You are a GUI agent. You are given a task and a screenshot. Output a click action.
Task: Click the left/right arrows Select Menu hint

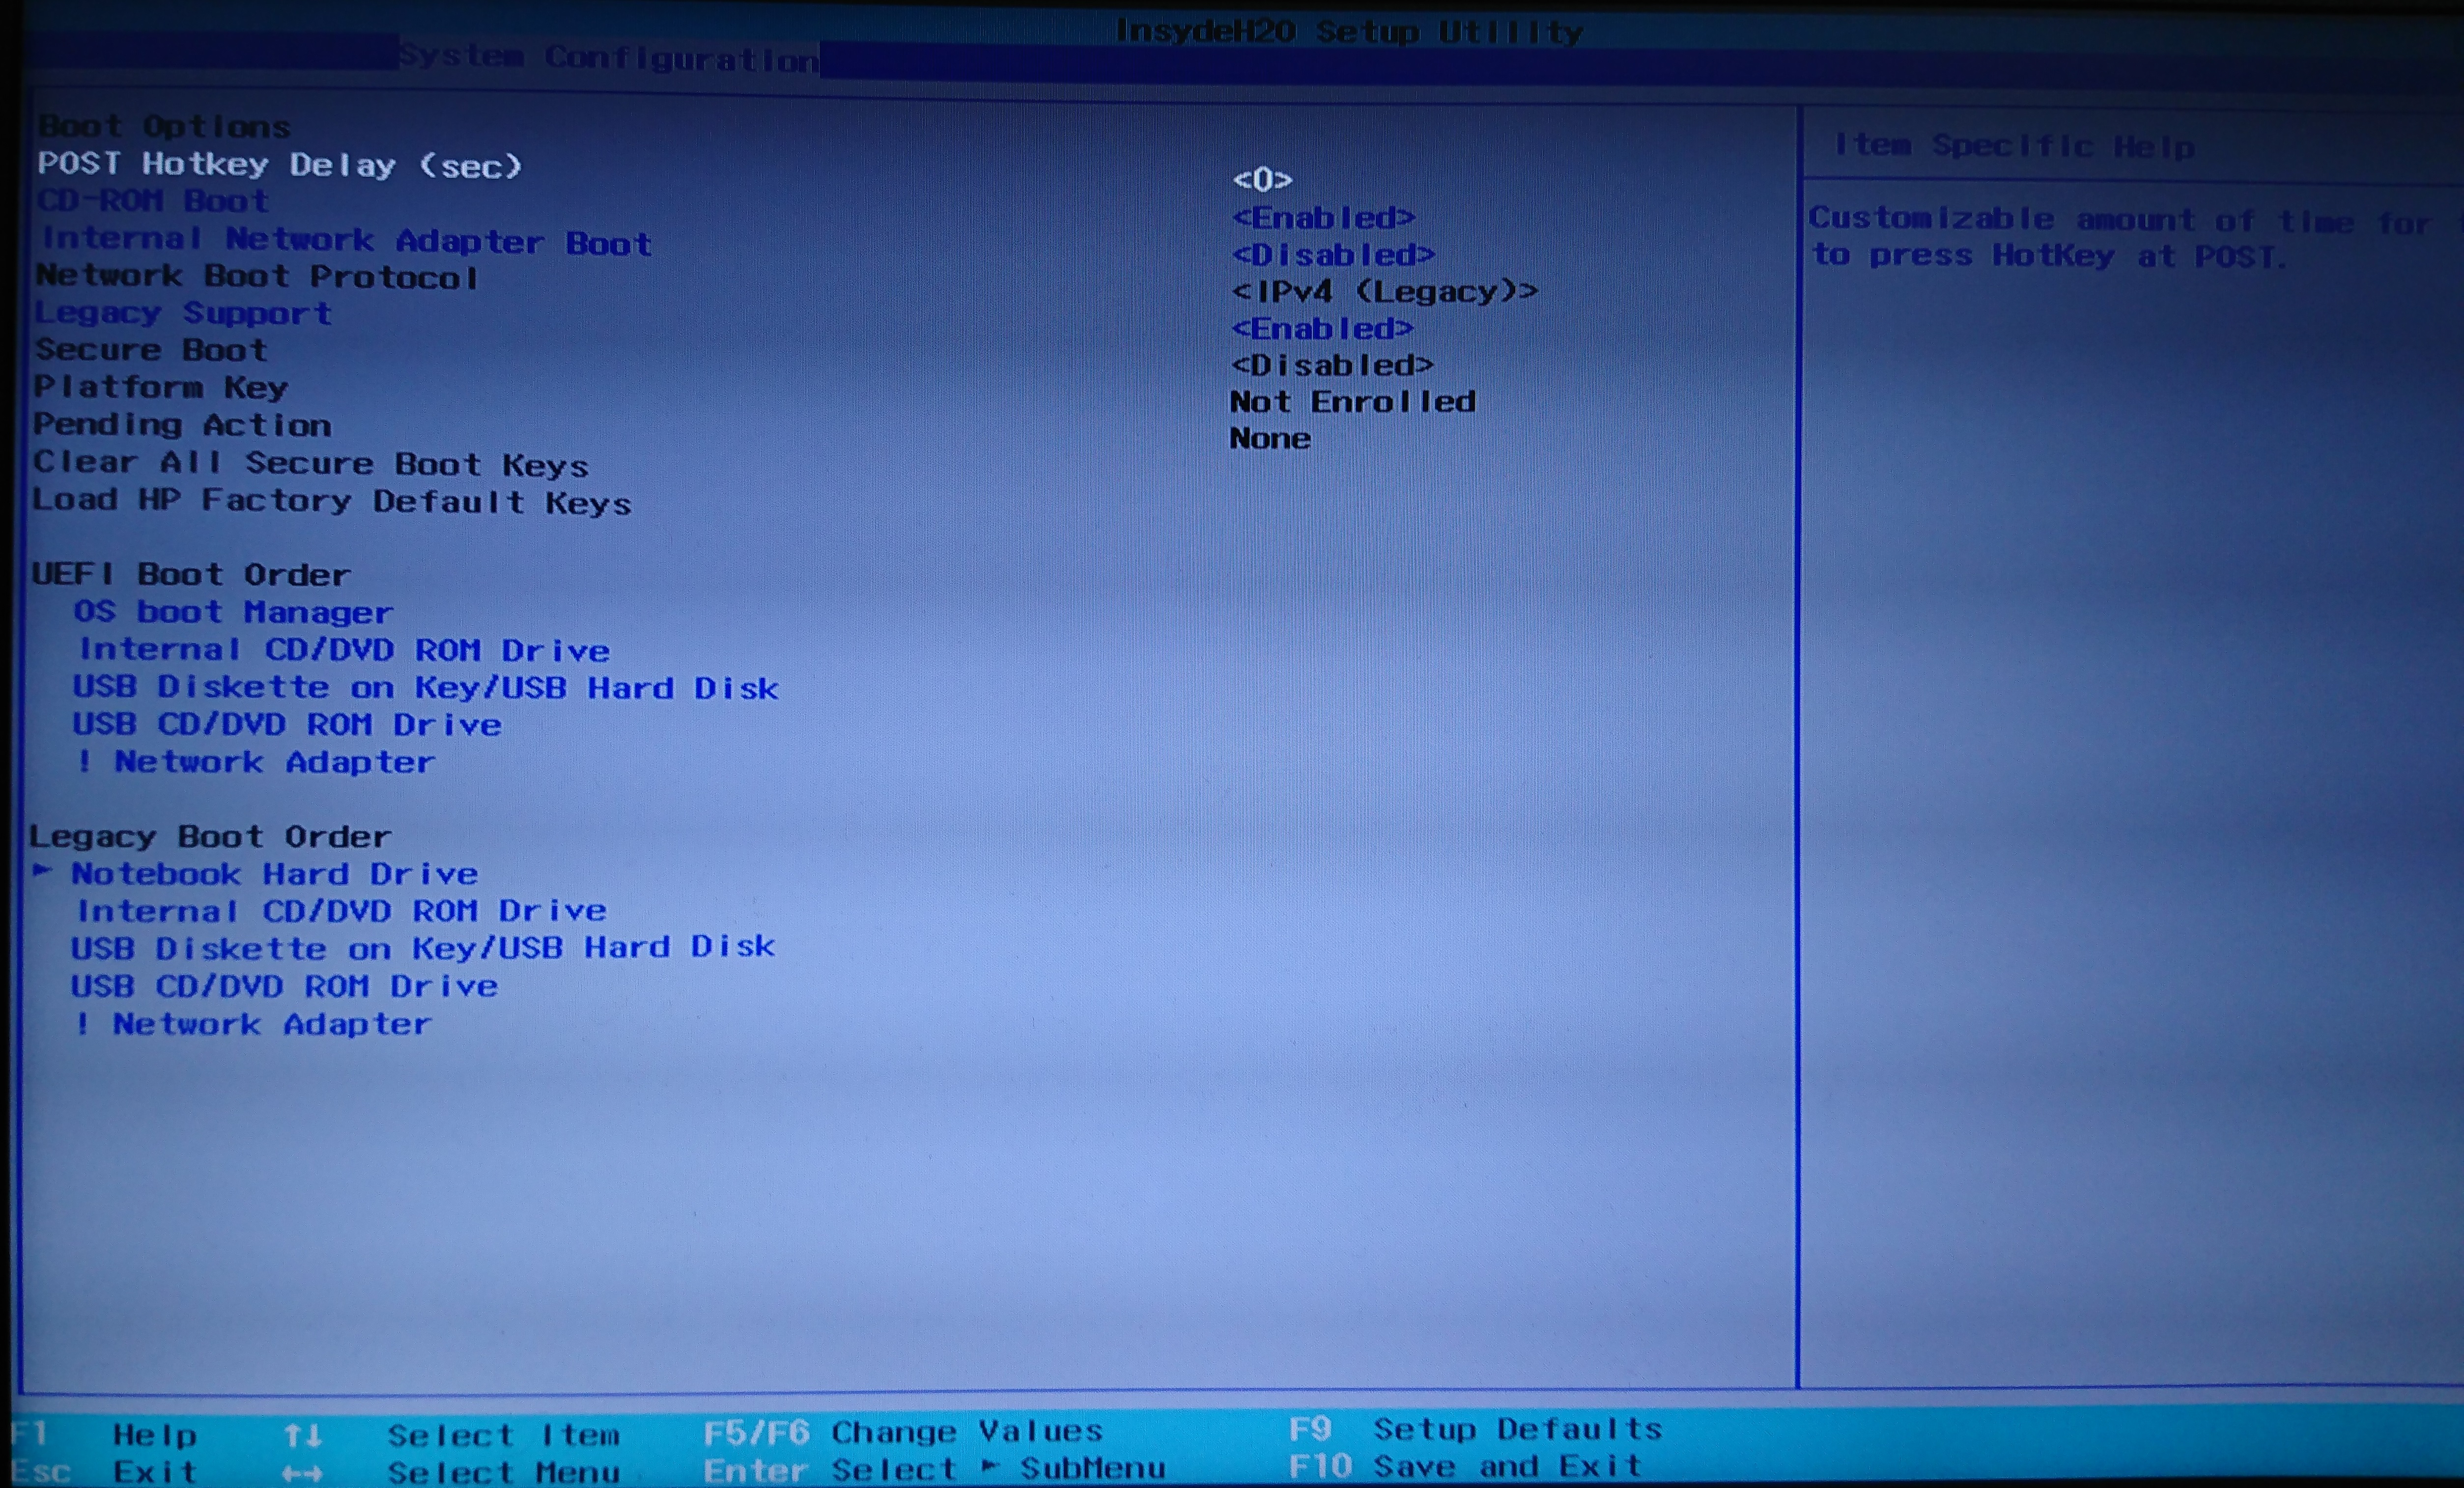point(302,1473)
